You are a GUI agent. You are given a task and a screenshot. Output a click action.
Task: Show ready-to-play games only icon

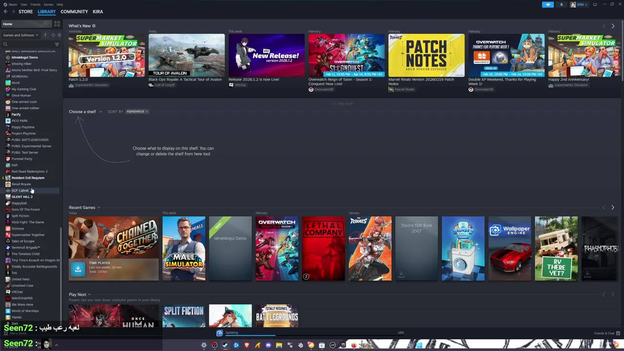click(58, 35)
